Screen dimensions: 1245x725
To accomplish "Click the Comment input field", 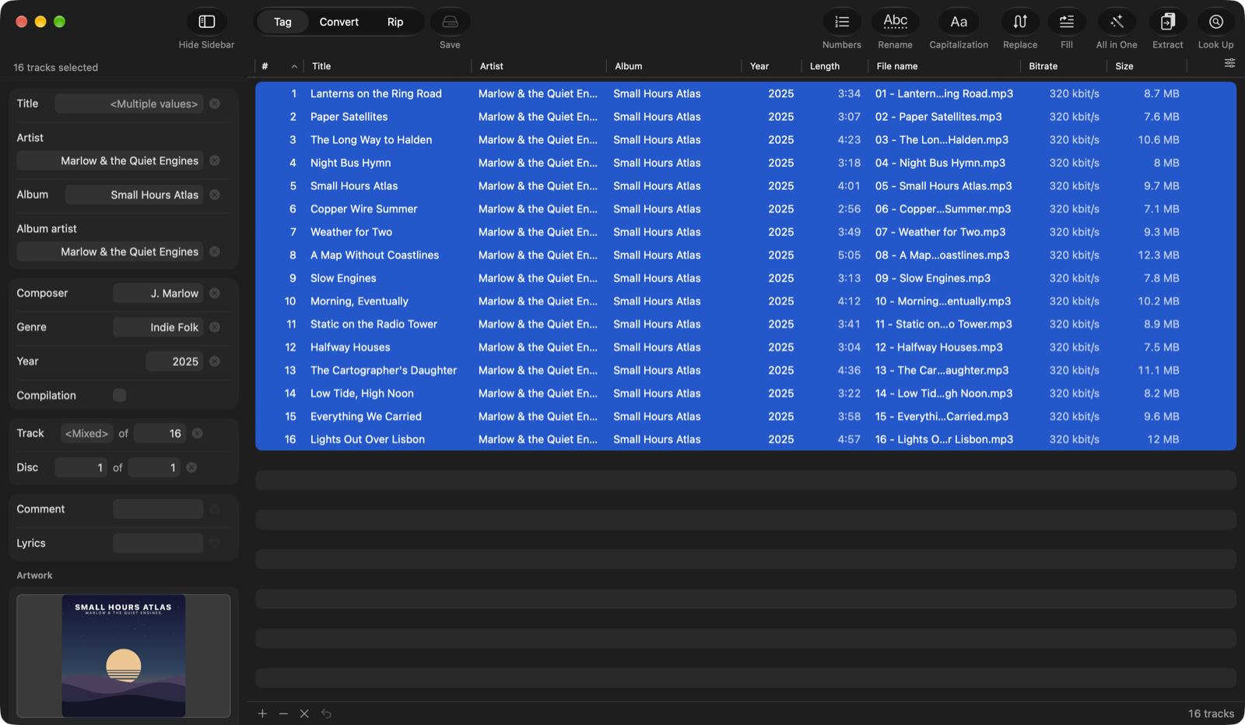I will [x=158, y=509].
